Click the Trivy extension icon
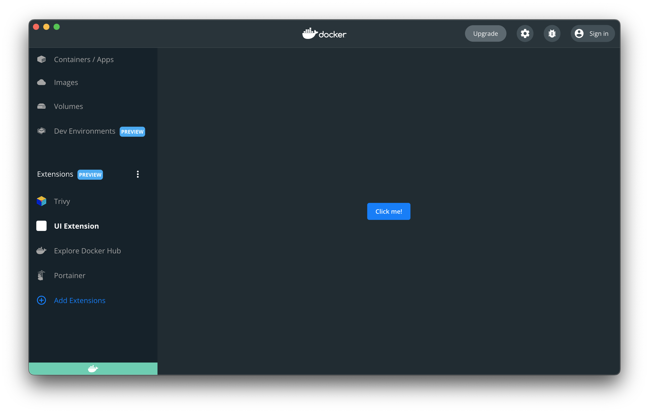The height and width of the screenshot is (413, 649). click(41, 201)
